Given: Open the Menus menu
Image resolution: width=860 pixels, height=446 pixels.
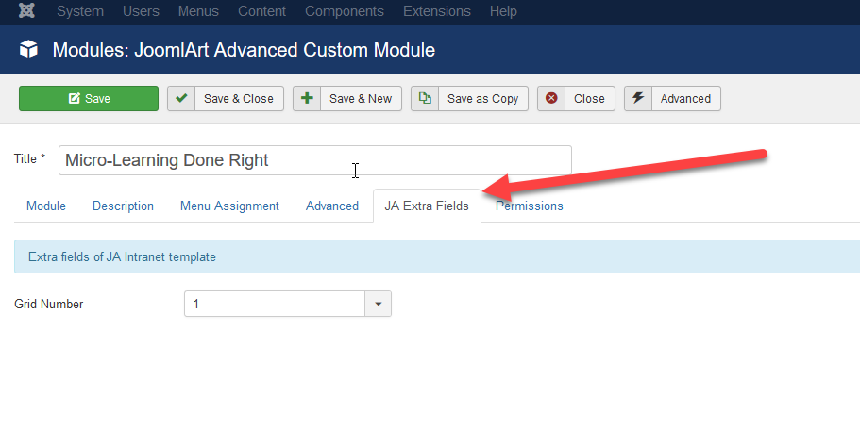Looking at the screenshot, I should pos(198,11).
